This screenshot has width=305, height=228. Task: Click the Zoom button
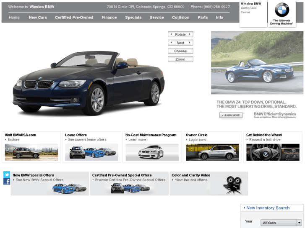(x=180, y=59)
